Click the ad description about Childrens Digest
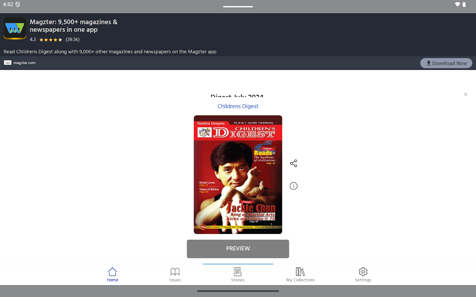 (x=110, y=52)
